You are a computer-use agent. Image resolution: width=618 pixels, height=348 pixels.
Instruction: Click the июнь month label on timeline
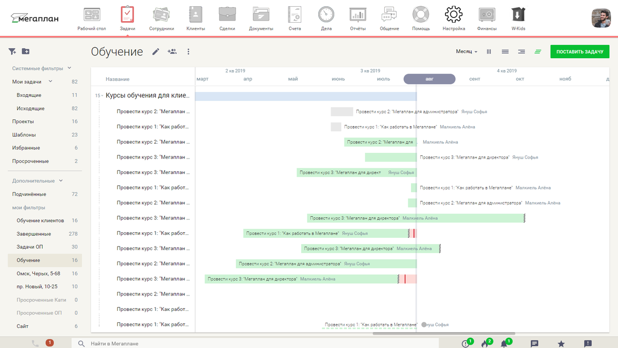338,79
